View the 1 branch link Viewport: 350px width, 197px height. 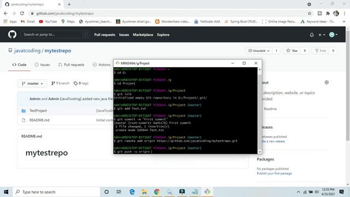(61, 83)
